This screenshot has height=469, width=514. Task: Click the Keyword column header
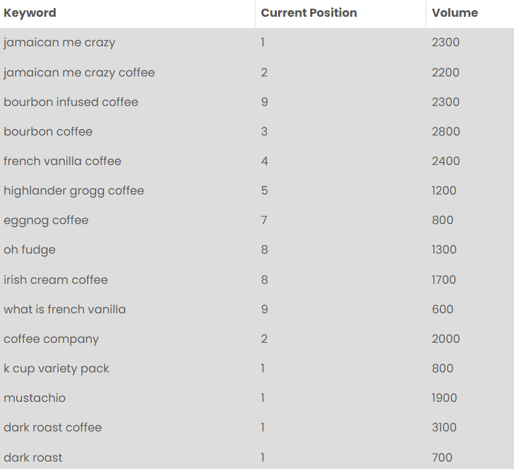[30, 13]
